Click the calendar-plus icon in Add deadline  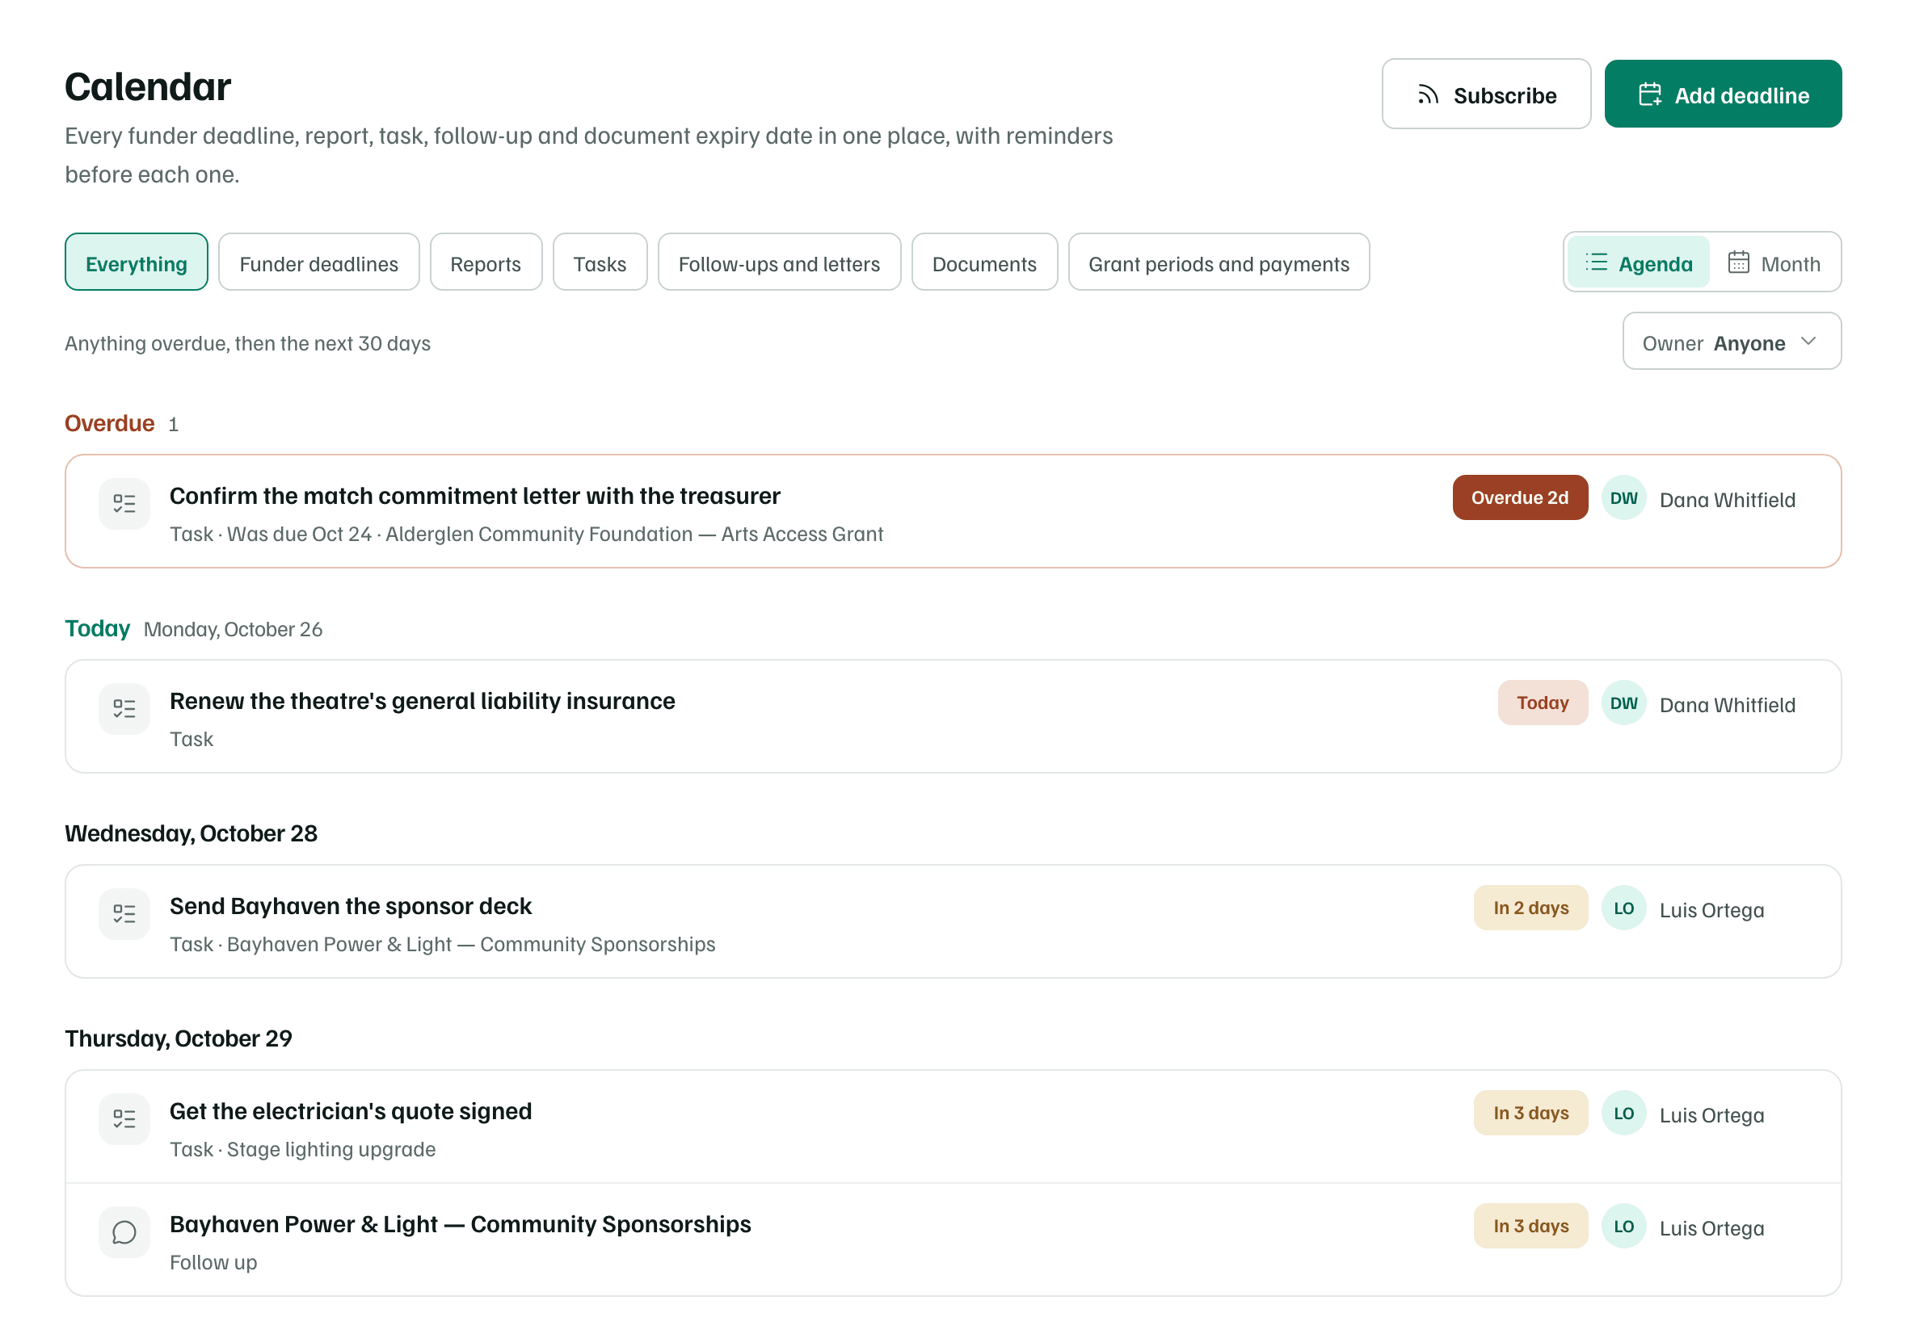(x=1649, y=94)
